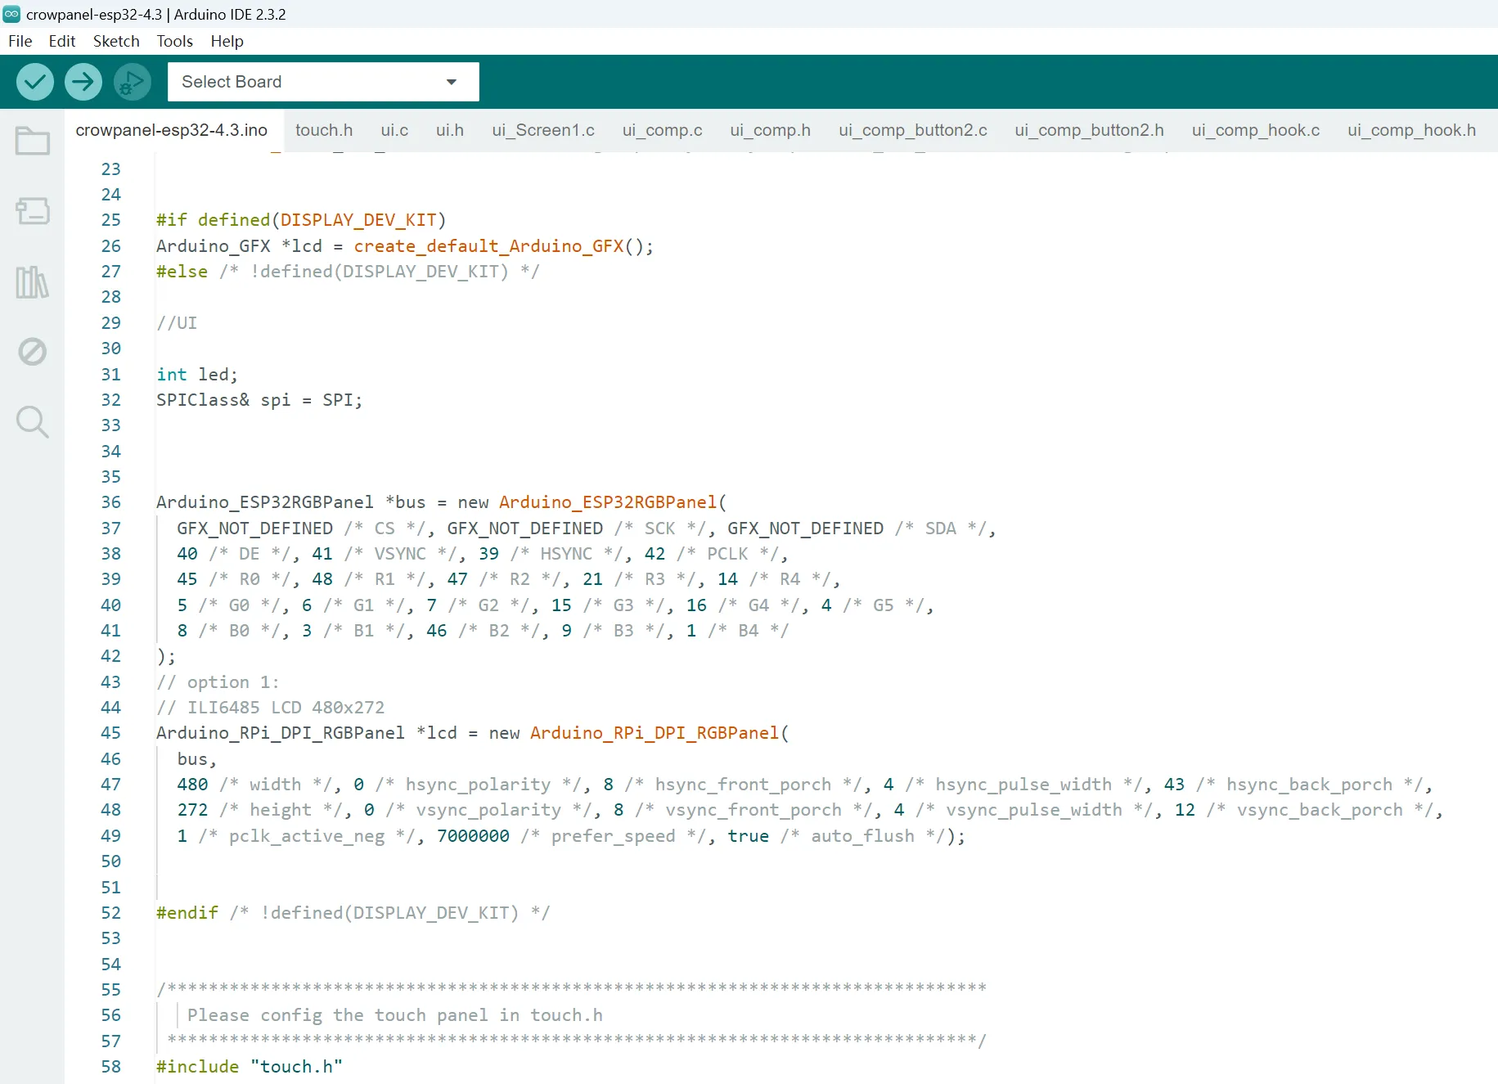Click 'SPIClass& spi = SPI;' line
The image size is (1498, 1084).
[259, 400]
